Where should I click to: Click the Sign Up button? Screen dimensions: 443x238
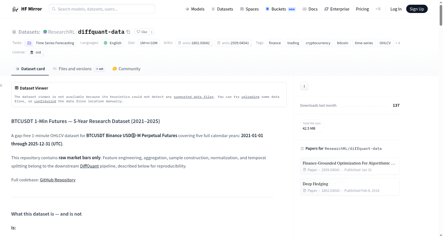[x=417, y=9]
